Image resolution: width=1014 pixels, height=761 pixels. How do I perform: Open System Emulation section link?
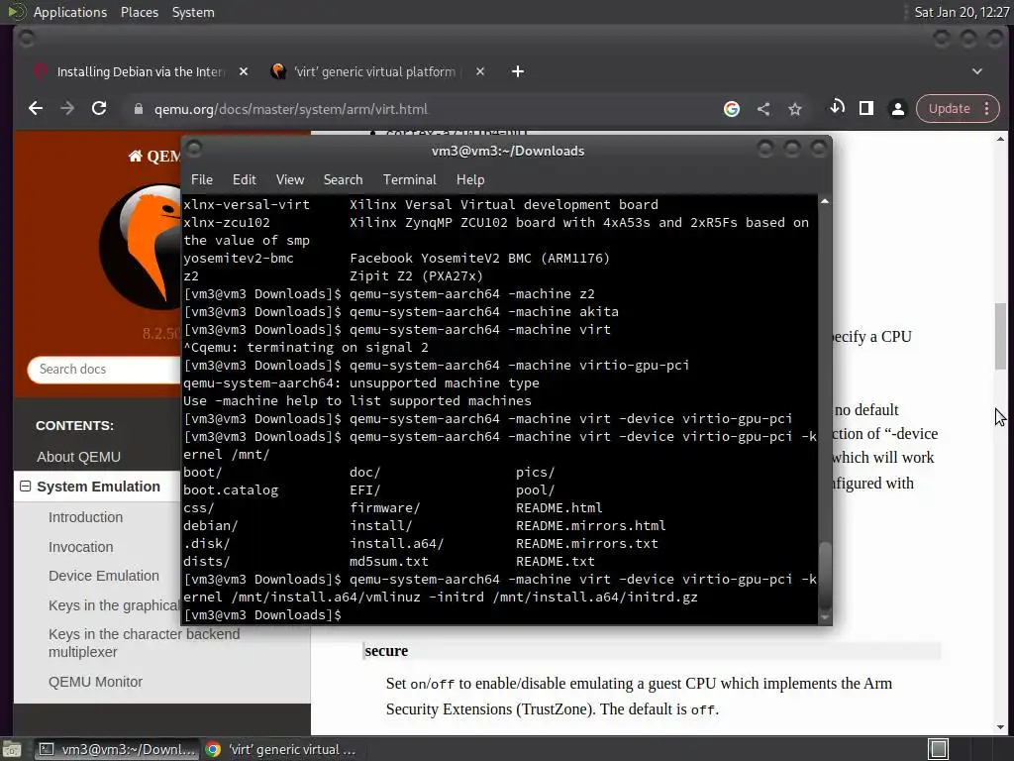[x=98, y=487]
